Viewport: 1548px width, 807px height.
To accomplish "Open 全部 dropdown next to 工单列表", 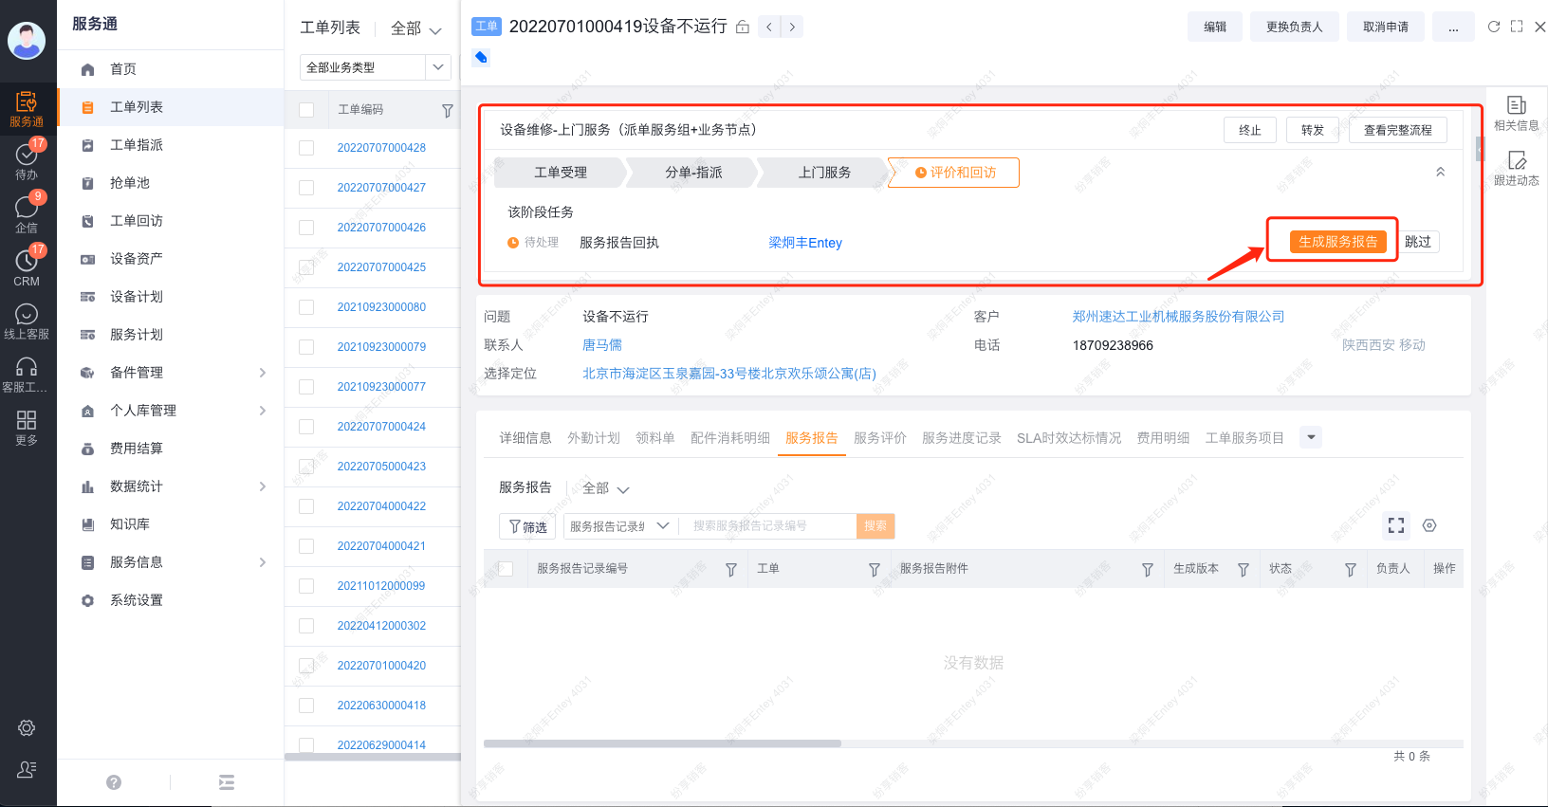I will click(x=416, y=28).
